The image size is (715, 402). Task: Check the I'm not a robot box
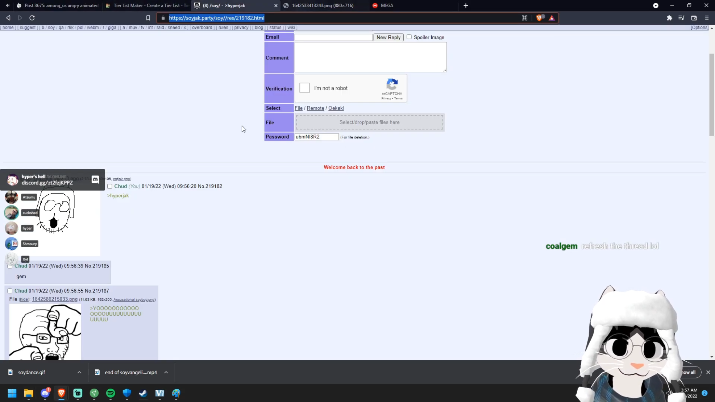pos(305,88)
